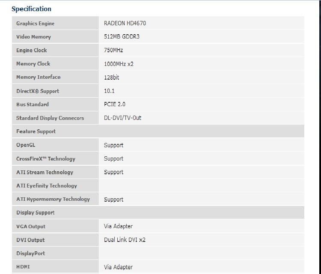Screen dimensions: 321x274
Task: Click the Specification heading
Action: [31, 9]
